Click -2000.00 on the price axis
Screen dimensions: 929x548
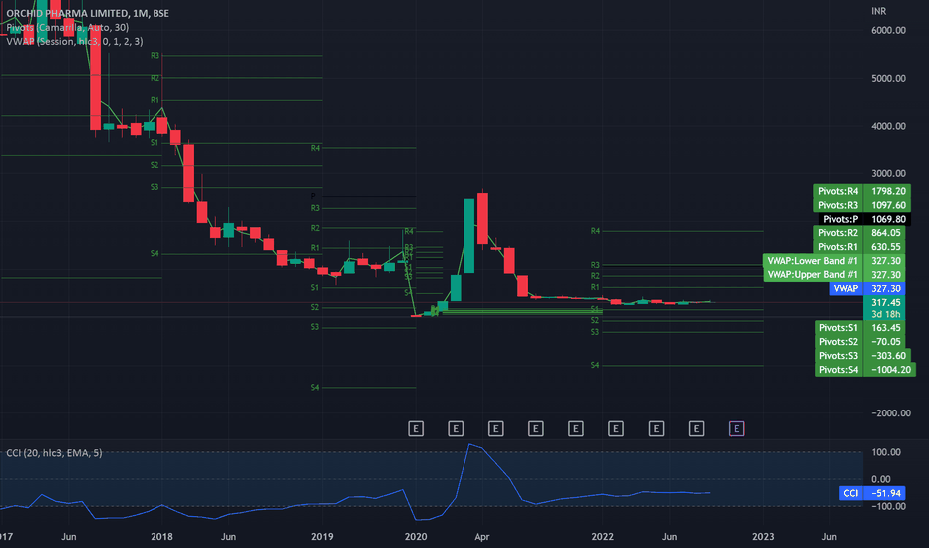(890, 412)
